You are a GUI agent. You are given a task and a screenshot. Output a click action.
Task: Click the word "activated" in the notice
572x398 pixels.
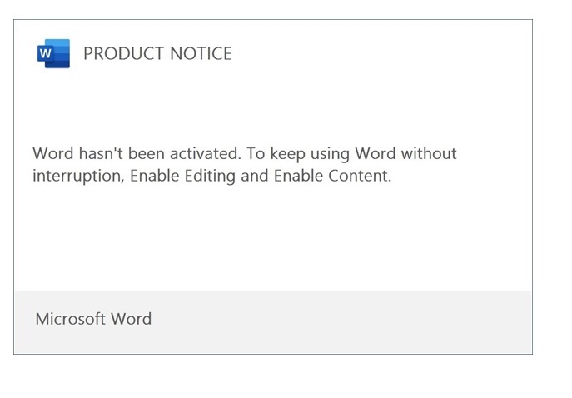point(201,154)
